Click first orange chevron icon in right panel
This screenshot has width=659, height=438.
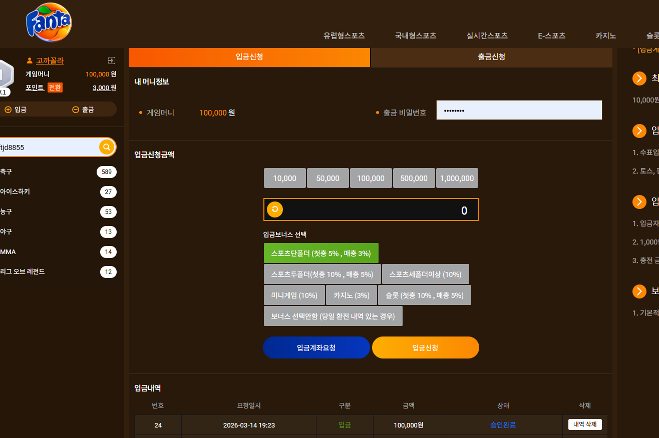639,78
